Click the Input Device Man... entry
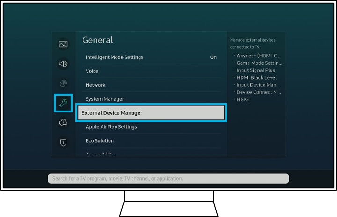 tap(257, 85)
